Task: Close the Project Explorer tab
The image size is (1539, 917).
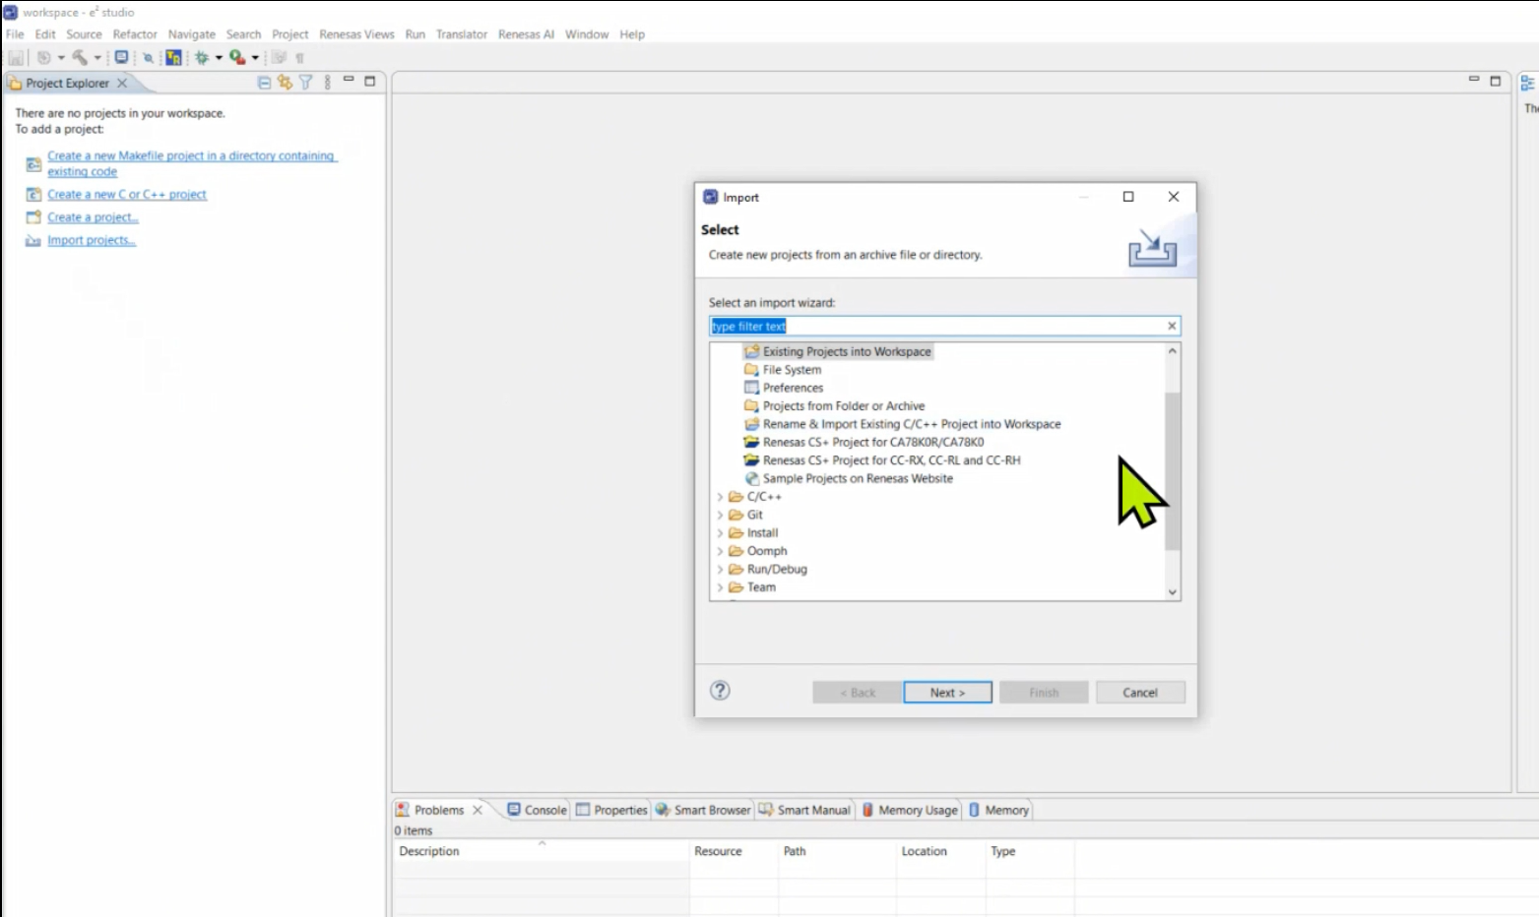Action: pos(122,84)
